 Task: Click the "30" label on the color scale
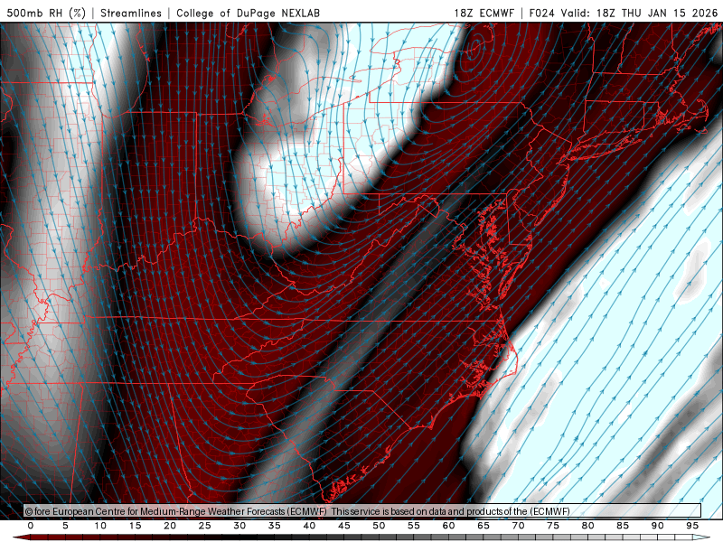click(x=239, y=526)
